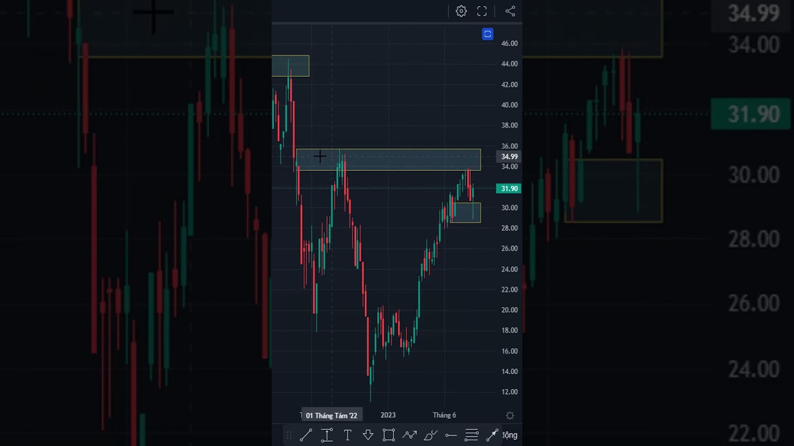Click the 26.00 price scale label
Screen dimensions: 794x446
point(509,248)
